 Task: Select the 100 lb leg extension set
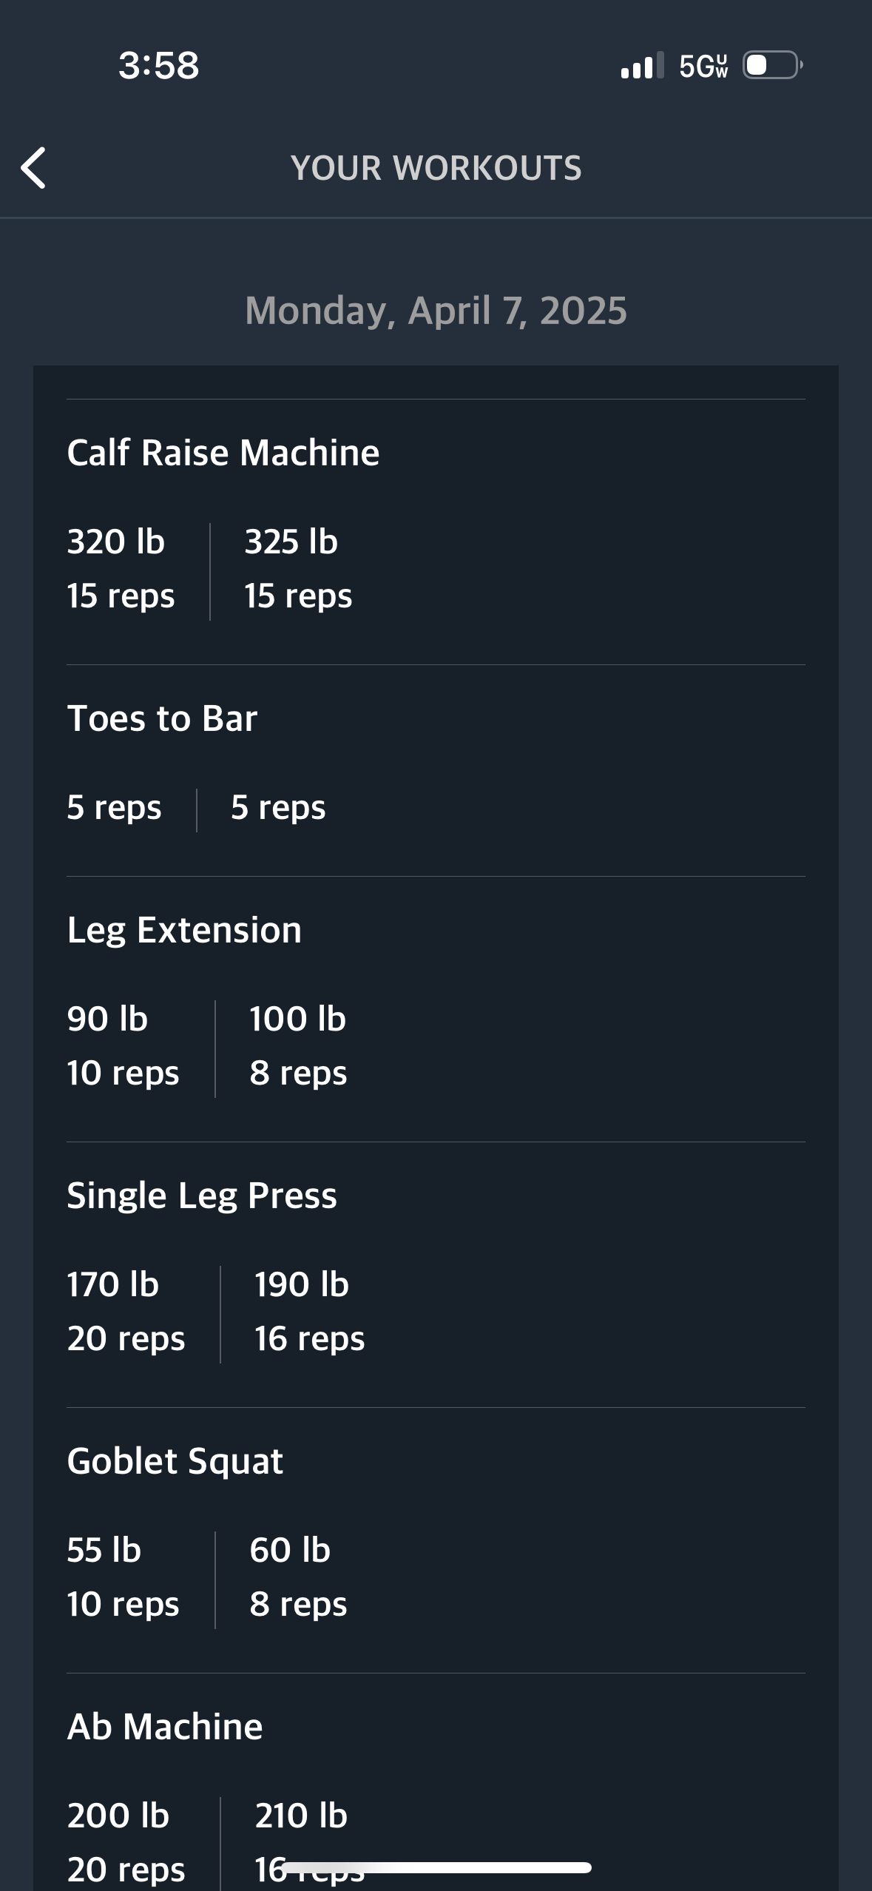[298, 1046]
